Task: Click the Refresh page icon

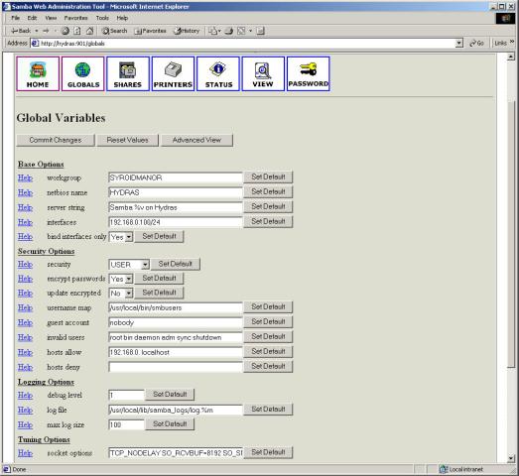Action: tap(77, 31)
